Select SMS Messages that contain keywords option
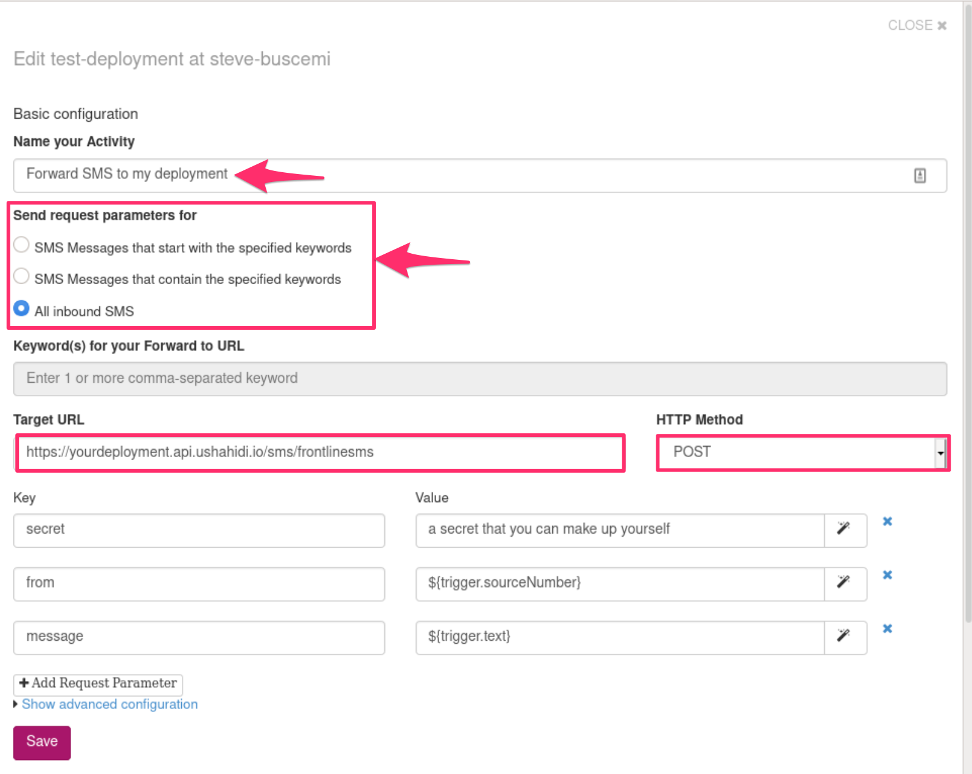 coord(21,277)
